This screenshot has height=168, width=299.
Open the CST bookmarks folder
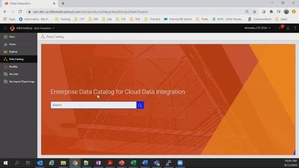coord(79,19)
